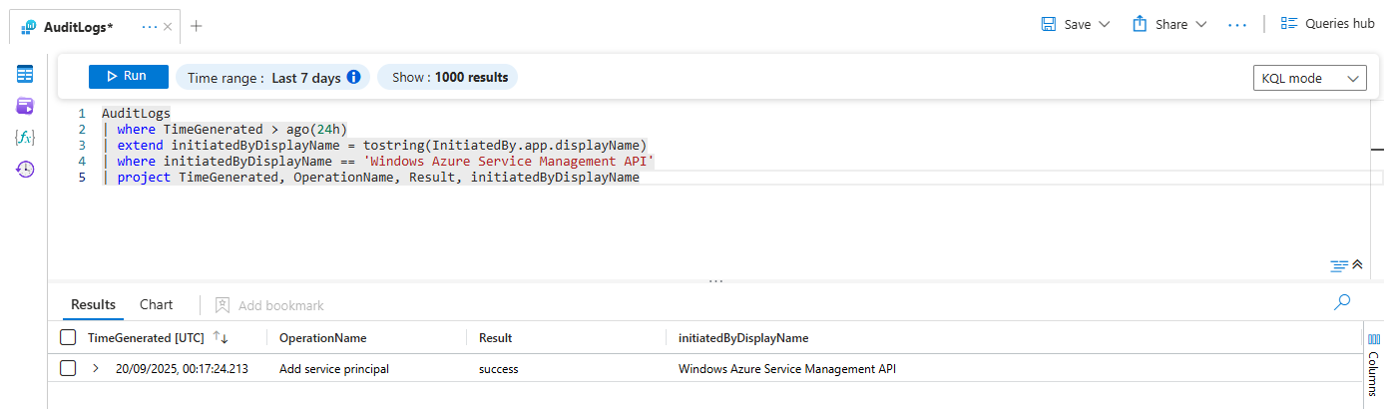Click the search icon in results
This screenshot has height=409, width=1396.
click(x=1342, y=302)
